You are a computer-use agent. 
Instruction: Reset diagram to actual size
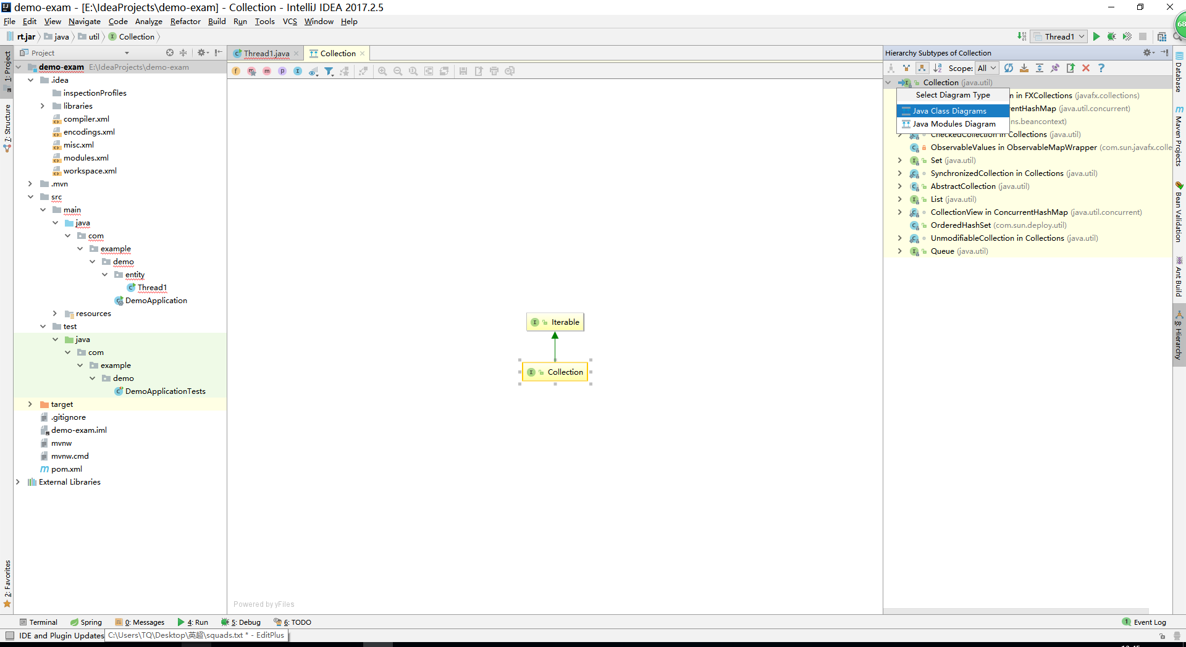(x=413, y=71)
